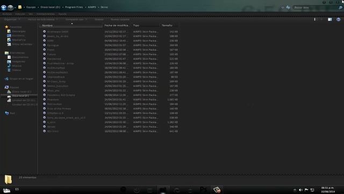Viewport: 344px width, 194px height.
Task: Open the Organizar dropdown menu
Action: coord(12,19)
